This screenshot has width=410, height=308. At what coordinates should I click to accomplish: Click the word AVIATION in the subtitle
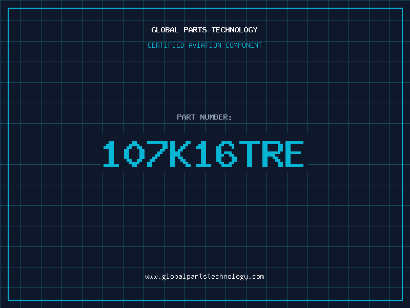pyautogui.click(x=205, y=45)
